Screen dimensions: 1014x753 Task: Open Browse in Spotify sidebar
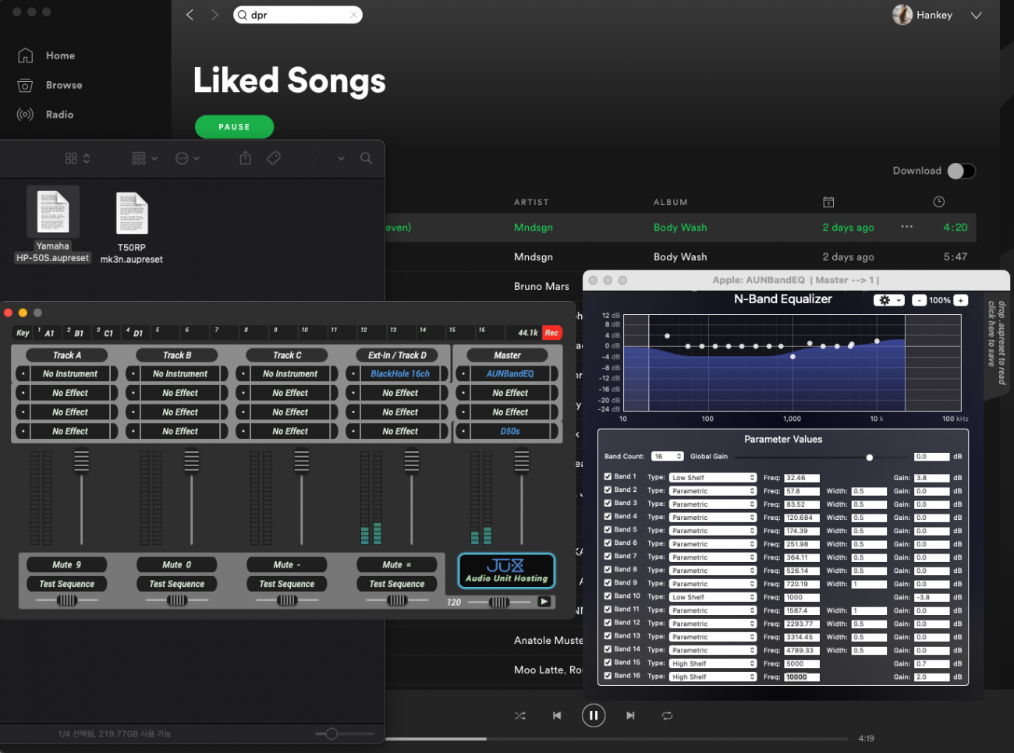(50, 85)
